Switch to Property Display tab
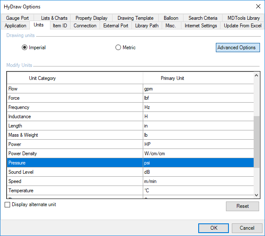Screen dimensions: 265x236 (x=92, y=18)
